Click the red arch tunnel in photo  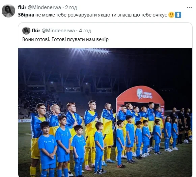(140, 99)
